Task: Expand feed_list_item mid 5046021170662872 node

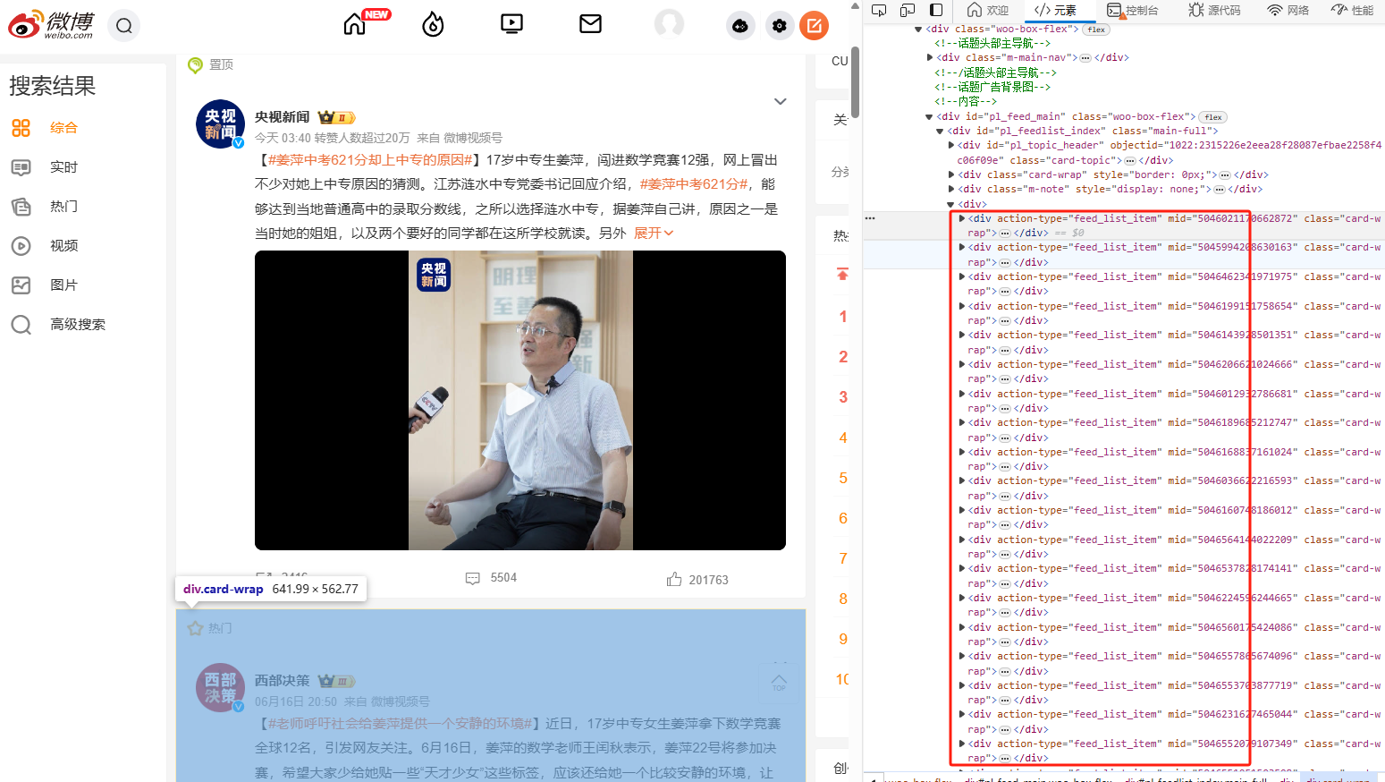Action: (x=962, y=218)
